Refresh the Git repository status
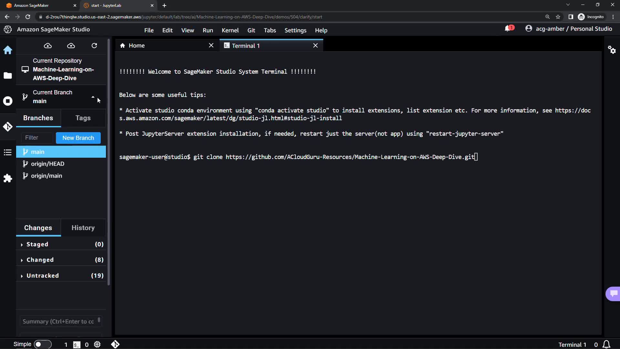This screenshot has width=620, height=349. click(x=94, y=46)
